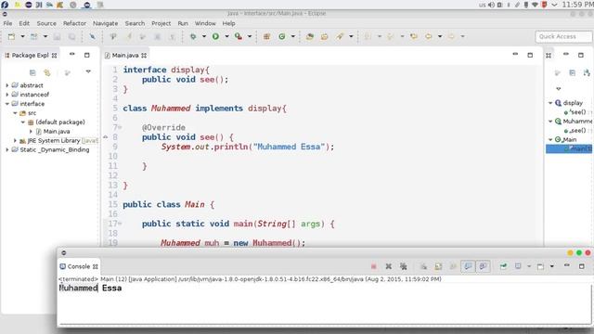Toggle Link with Editor in Package Explorer
Image resolution: width=594 pixels, height=334 pixels.
tap(47, 72)
